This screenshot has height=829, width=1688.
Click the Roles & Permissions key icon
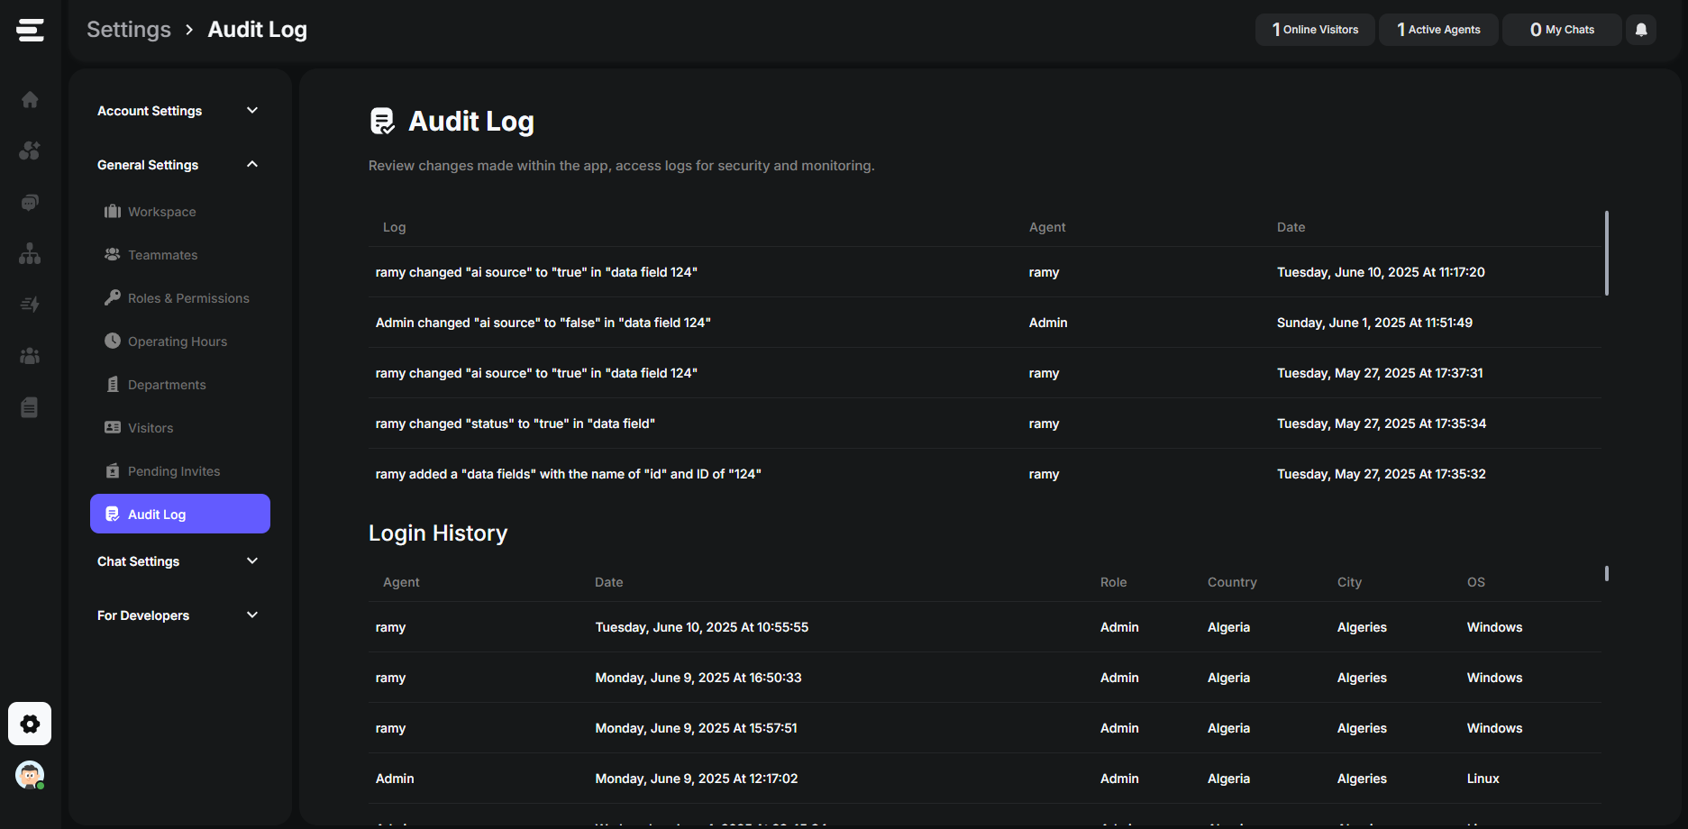[113, 297]
